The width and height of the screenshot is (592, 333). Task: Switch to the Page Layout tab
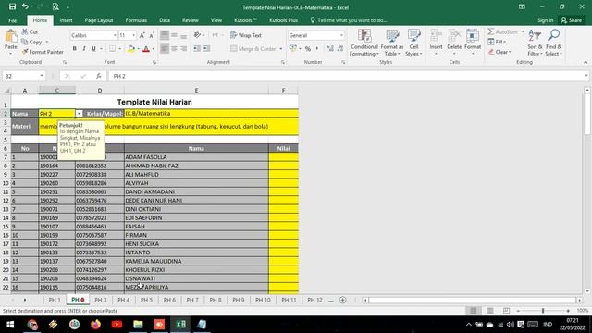(x=99, y=20)
